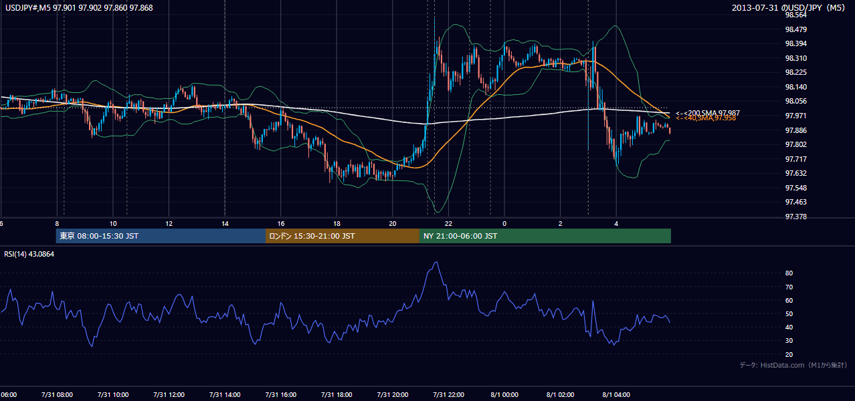Click price axis label 98.056
This screenshot has width=855, height=401.
click(795, 102)
